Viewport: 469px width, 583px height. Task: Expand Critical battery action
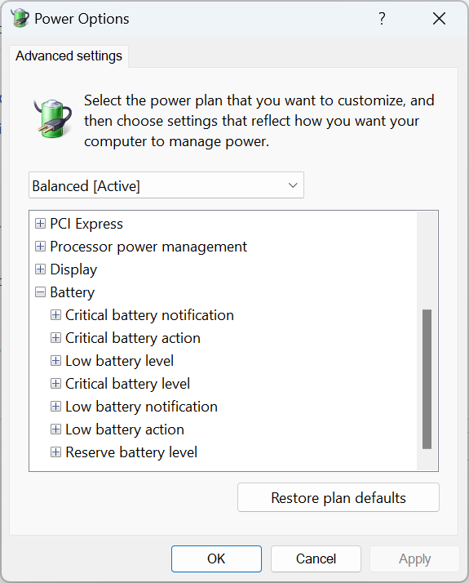click(55, 337)
